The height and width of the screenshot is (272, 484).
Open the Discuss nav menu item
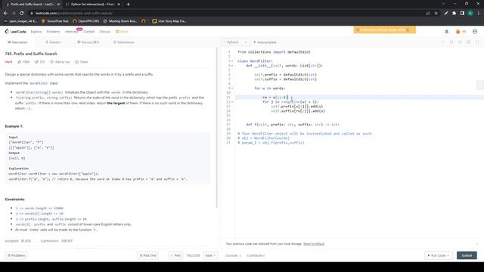[x=104, y=32]
